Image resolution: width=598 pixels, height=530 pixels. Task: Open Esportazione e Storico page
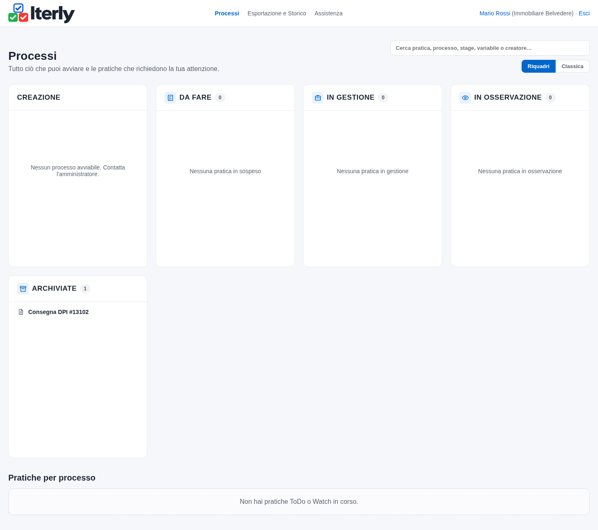(277, 13)
